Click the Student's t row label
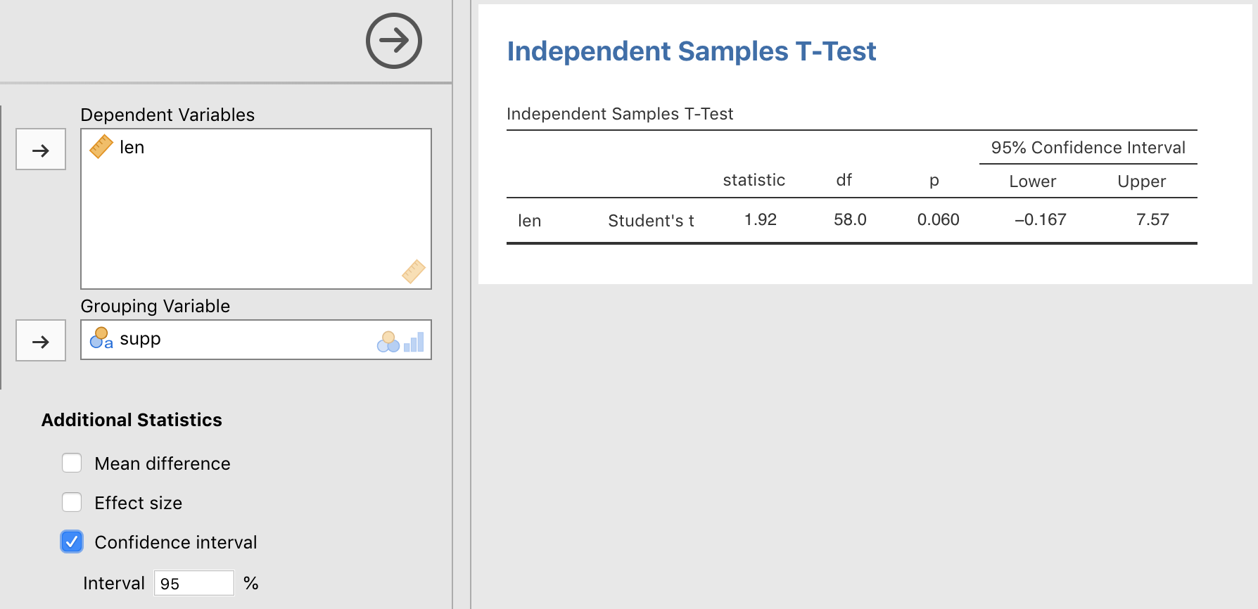 pos(651,221)
